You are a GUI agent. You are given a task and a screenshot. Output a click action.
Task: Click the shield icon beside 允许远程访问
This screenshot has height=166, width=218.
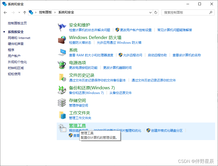point(120,55)
